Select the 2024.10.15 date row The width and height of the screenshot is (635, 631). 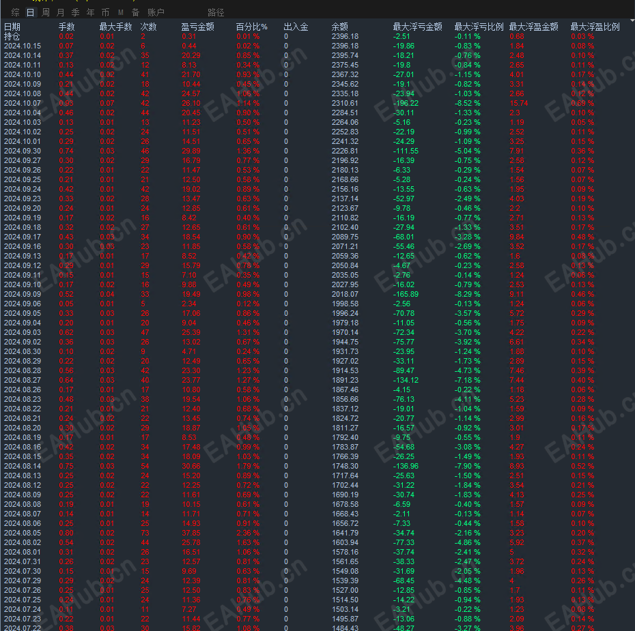(x=317, y=46)
